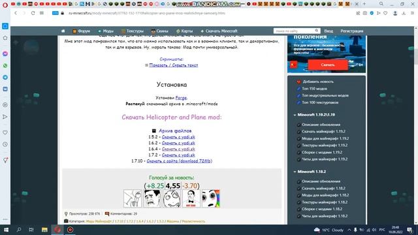The width and height of the screenshot is (418, 235).
Task: Open the Скачать Minecraft menu item
Action: [x=219, y=31]
